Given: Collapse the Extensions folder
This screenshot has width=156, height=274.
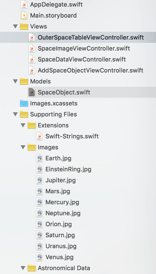Looking at the screenshot, I should click(x=23, y=125).
